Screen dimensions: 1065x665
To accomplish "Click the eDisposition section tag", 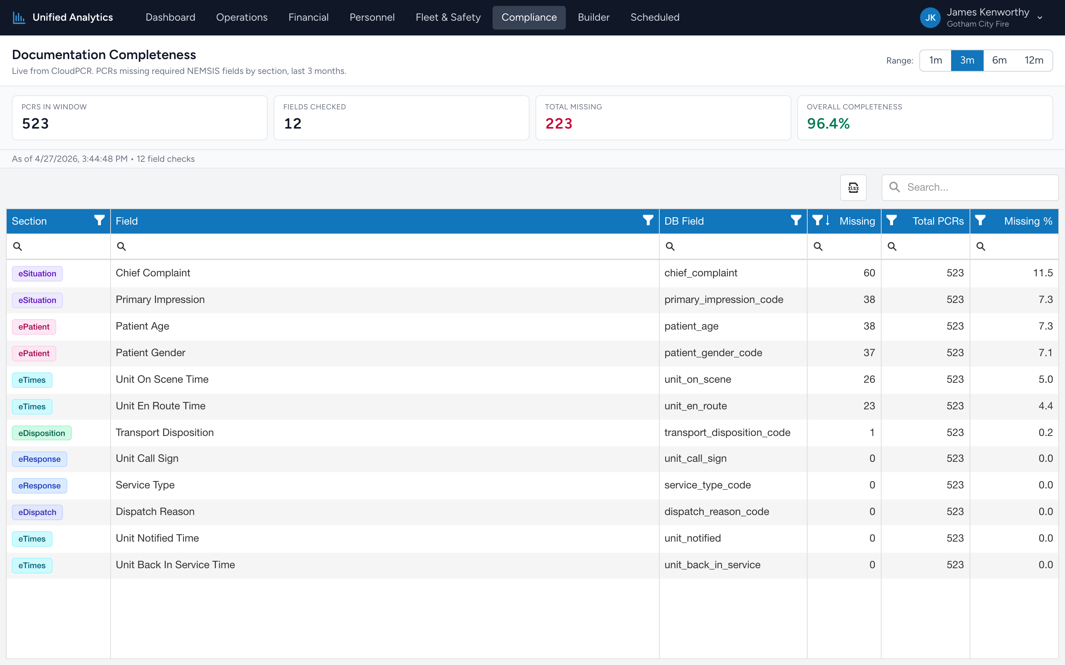I will [x=42, y=433].
